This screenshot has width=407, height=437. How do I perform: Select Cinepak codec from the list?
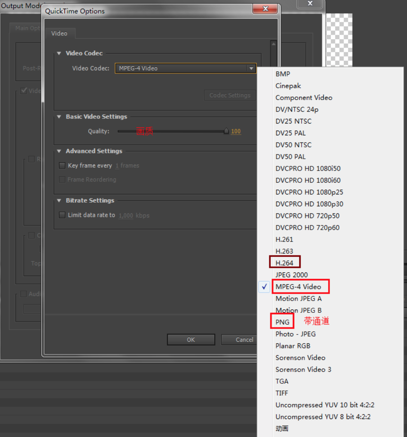pos(288,86)
